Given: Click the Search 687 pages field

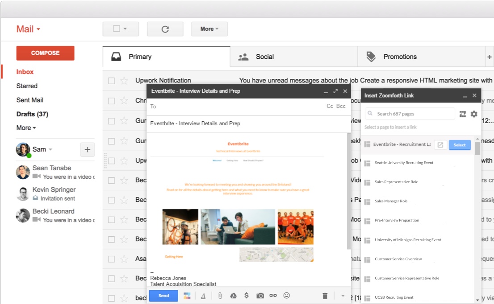Looking at the screenshot, I should pyautogui.click(x=410, y=114).
